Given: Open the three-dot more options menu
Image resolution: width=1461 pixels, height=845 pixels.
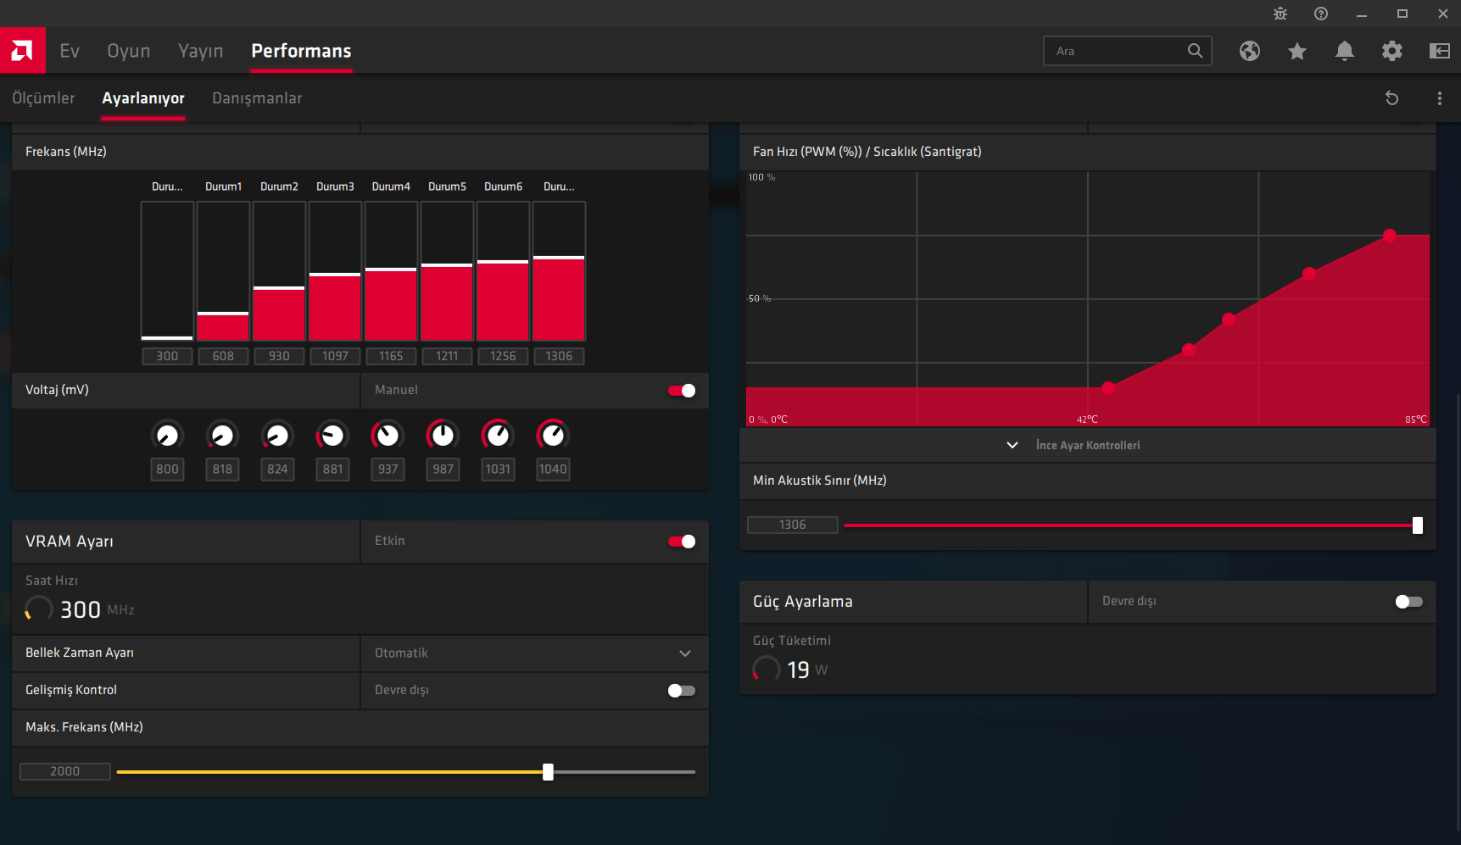Looking at the screenshot, I should [1440, 98].
